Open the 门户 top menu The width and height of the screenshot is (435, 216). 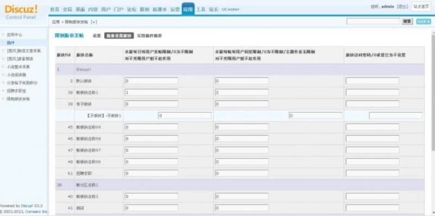119,9
